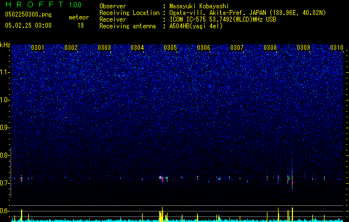Click the 1.1 frequency axis label
The image size is (349, 222).
[4, 72]
